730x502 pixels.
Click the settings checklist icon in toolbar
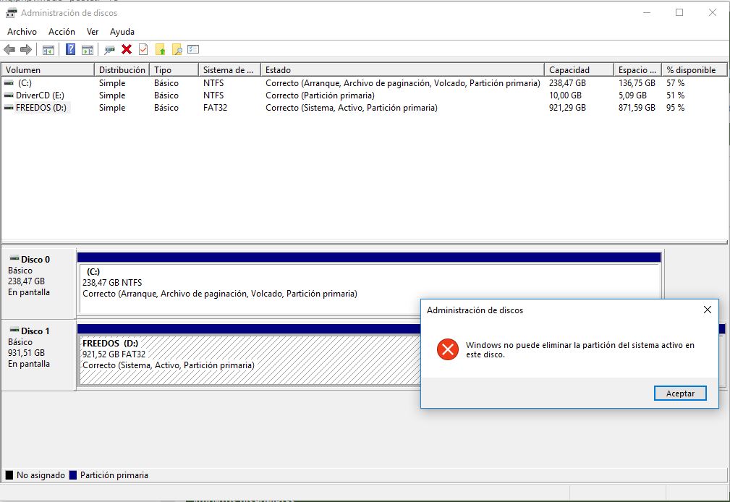click(x=193, y=50)
